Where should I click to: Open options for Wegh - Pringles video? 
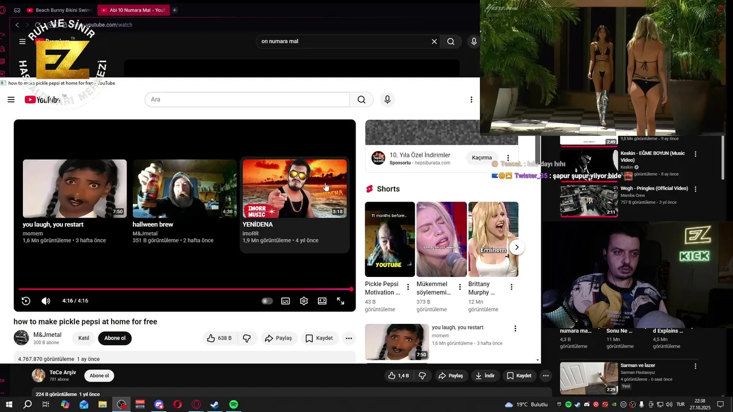coord(696,189)
